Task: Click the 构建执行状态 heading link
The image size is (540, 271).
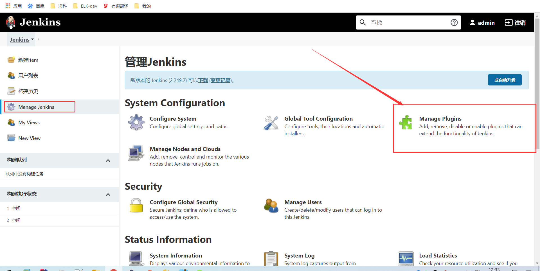Action: (x=22, y=194)
